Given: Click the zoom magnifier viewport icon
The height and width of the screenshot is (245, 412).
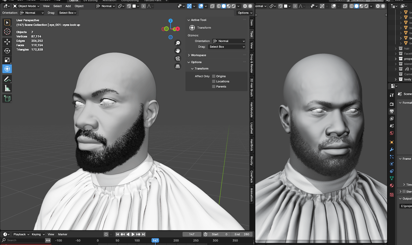Looking at the screenshot, I should click(178, 43).
